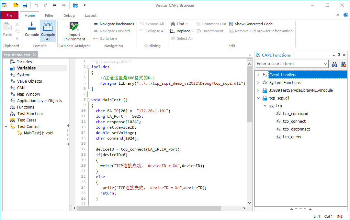The width and height of the screenshot is (350, 220).
Task: Select Value Objects tree item
Action: pyautogui.click(x=29, y=81)
